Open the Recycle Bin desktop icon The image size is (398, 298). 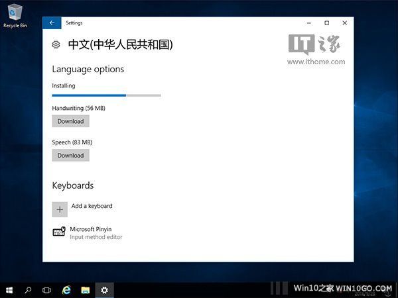[x=15, y=16]
